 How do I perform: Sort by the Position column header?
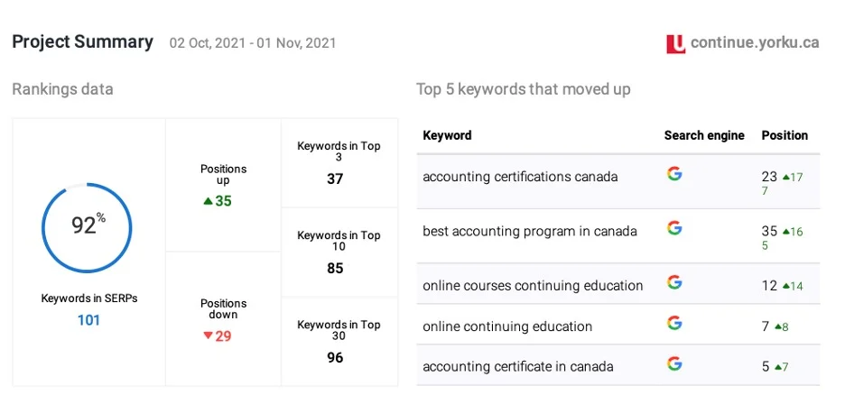785,135
